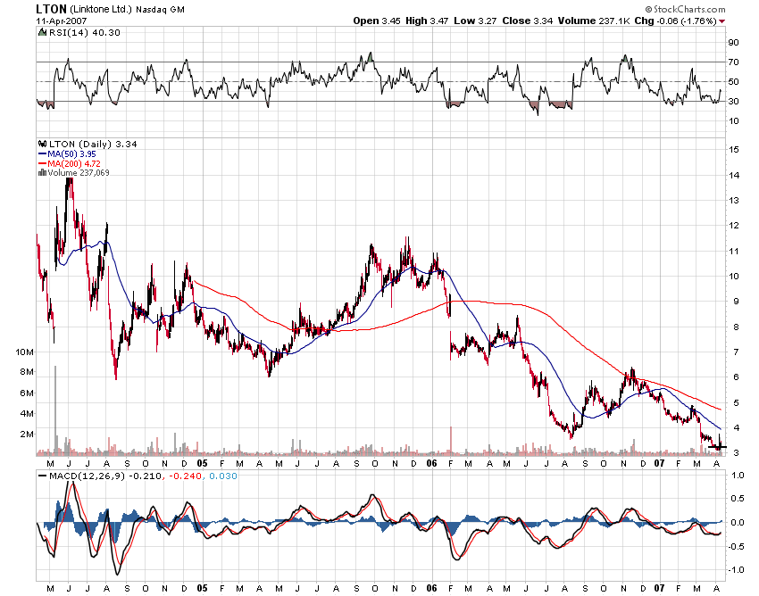Click the "Open 3.45" quote value

click(x=377, y=21)
